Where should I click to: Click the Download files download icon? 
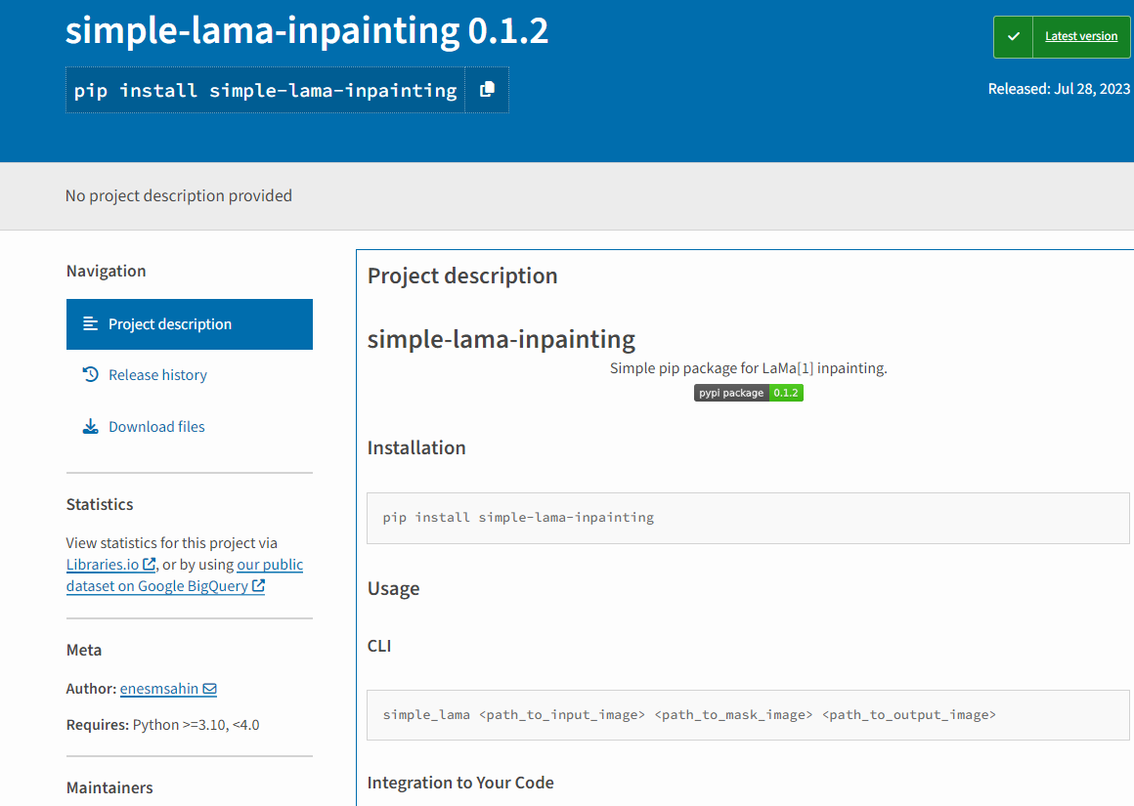point(91,426)
